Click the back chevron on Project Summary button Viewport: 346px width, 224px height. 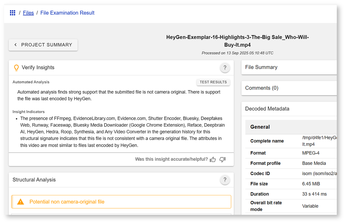click(x=15, y=45)
